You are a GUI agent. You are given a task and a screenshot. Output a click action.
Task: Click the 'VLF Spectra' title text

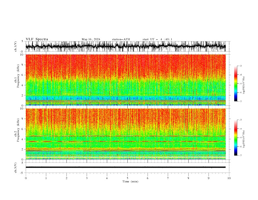(37, 39)
